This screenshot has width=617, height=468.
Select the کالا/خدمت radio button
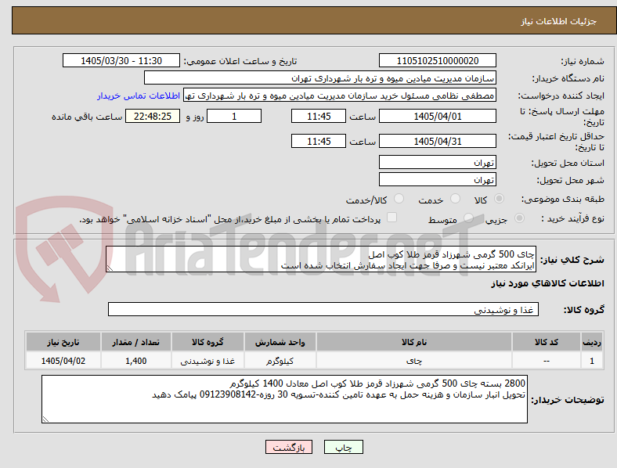click(x=399, y=199)
